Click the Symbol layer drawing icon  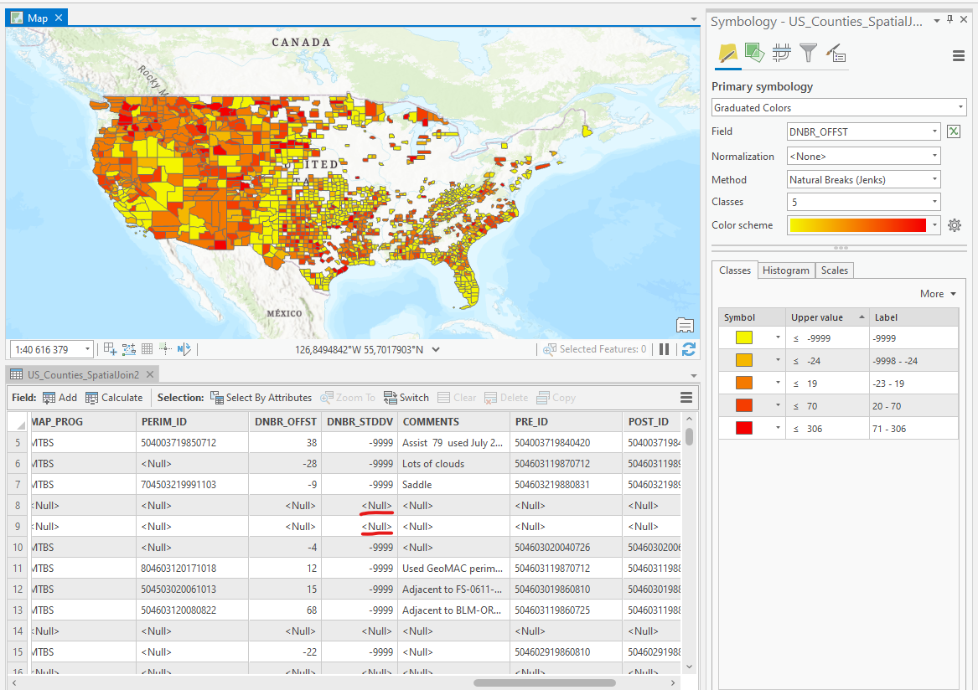[x=781, y=54]
